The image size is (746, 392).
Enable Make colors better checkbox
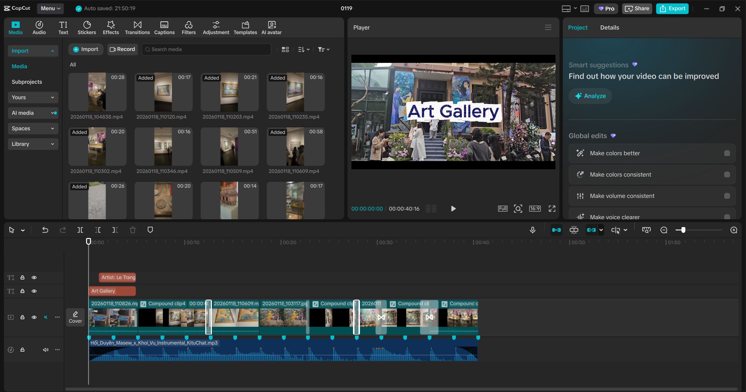click(x=727, y=153)
